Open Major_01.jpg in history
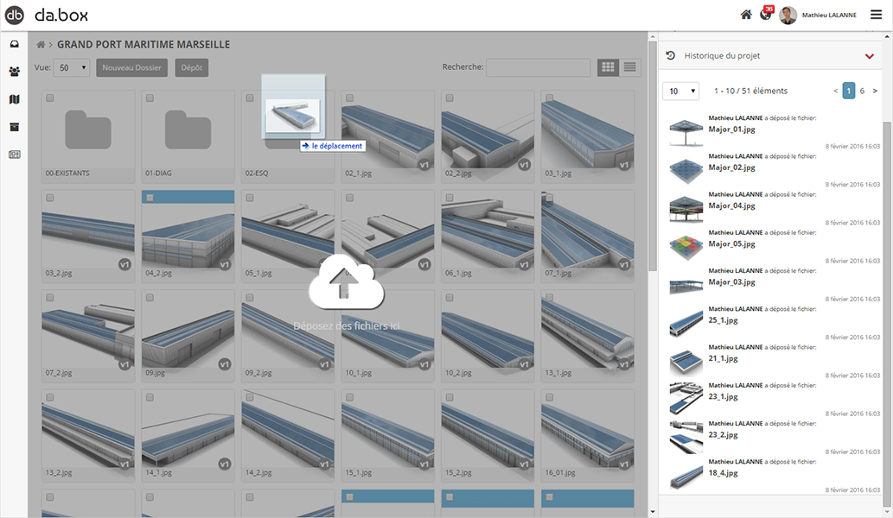 (x=732, y=129)
